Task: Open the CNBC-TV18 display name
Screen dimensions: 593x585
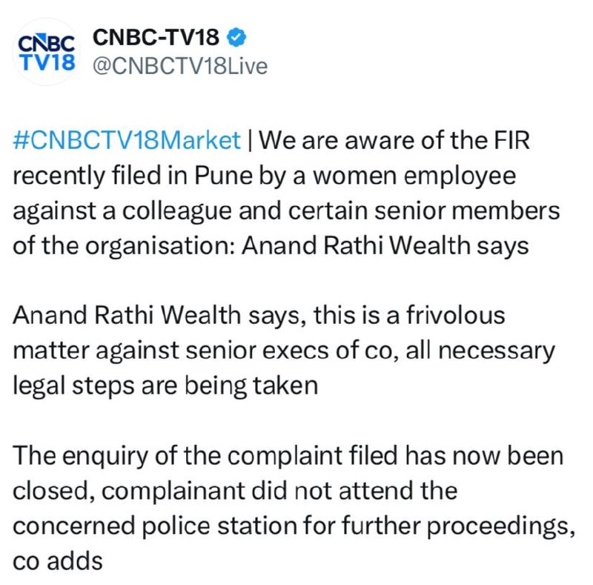Action: [155, 37]
